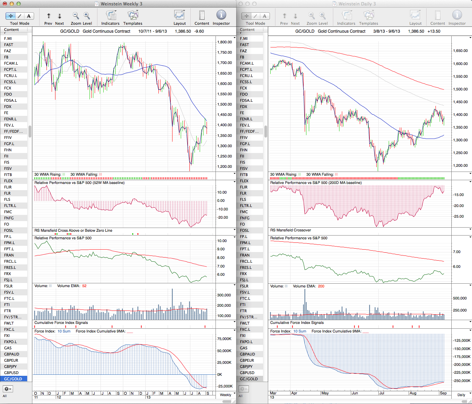The height and width of the screenshot is (404, 472).
Task: Switch to line drawing tool in Weekly window
Action: click(20, 16)
